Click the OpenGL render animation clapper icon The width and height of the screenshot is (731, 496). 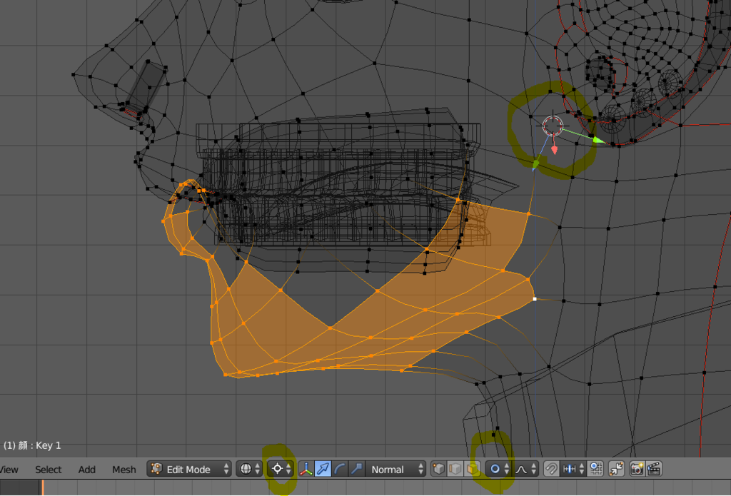pos(654,469)
